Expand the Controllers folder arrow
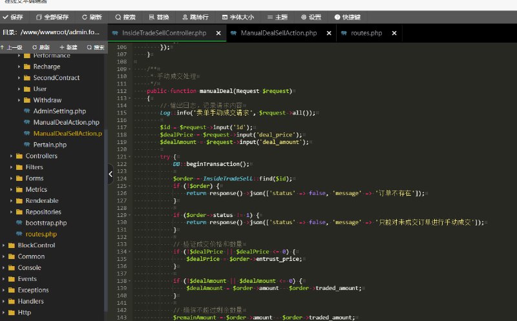This screenshot has width=517, height=321. (11, 156)
